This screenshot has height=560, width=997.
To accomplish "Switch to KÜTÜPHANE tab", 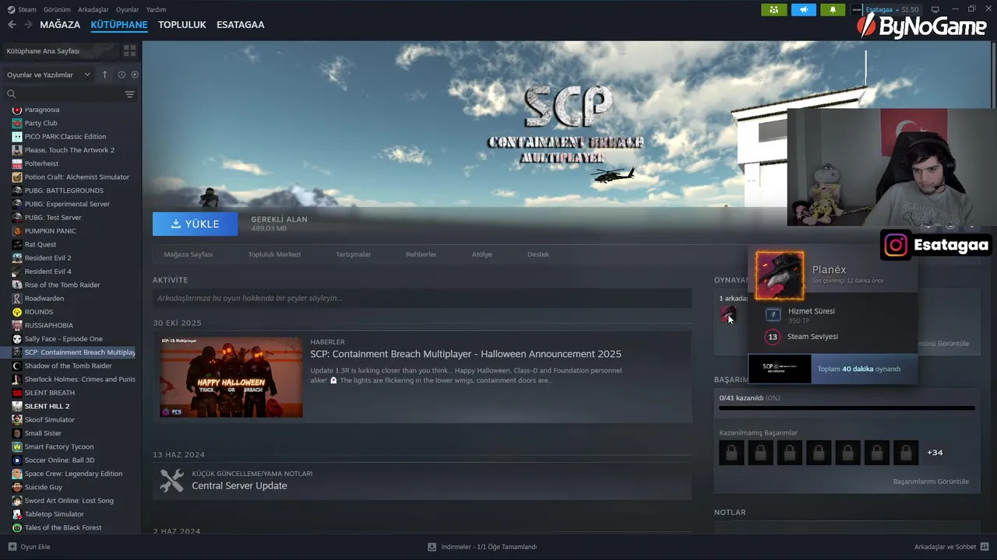I will 119,25.
